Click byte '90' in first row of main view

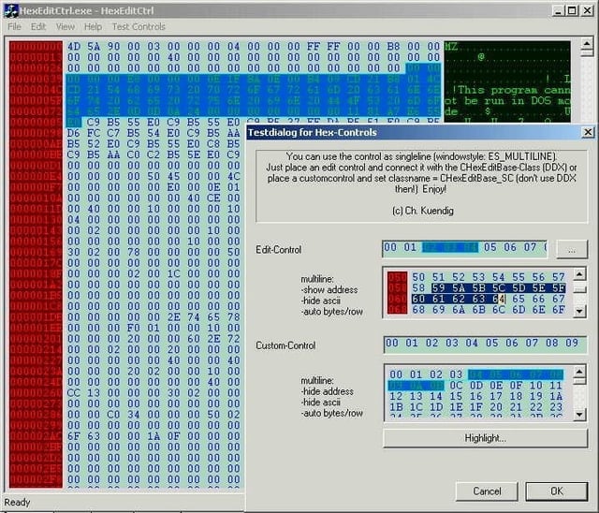(x=113, y=47)
